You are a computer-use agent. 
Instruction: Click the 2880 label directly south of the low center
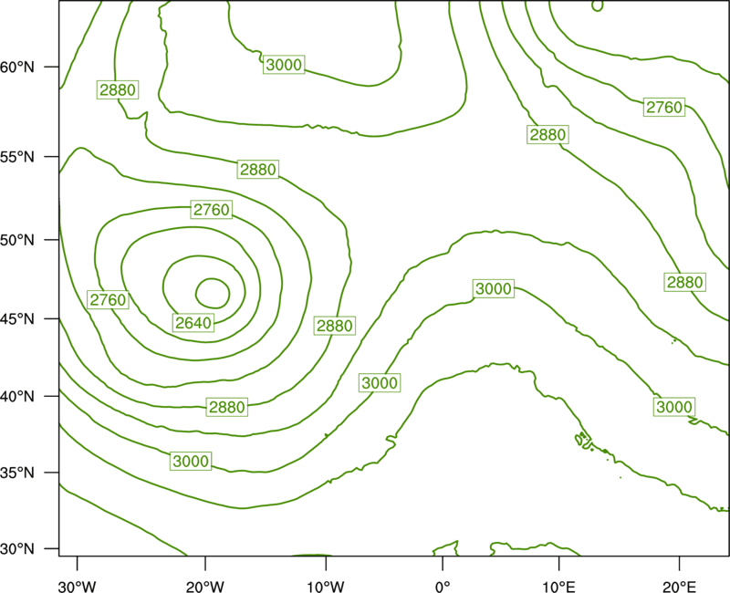pos(226,407)
